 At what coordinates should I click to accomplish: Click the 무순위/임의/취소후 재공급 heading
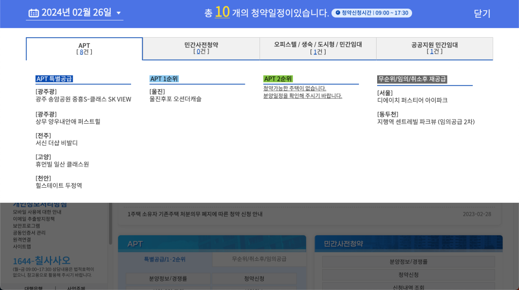click(412, 79)
